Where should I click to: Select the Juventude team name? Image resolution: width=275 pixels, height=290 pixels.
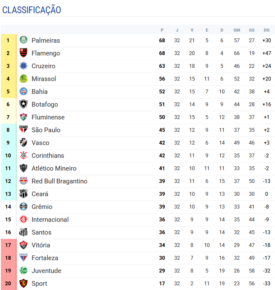click(x=46, y=271)
